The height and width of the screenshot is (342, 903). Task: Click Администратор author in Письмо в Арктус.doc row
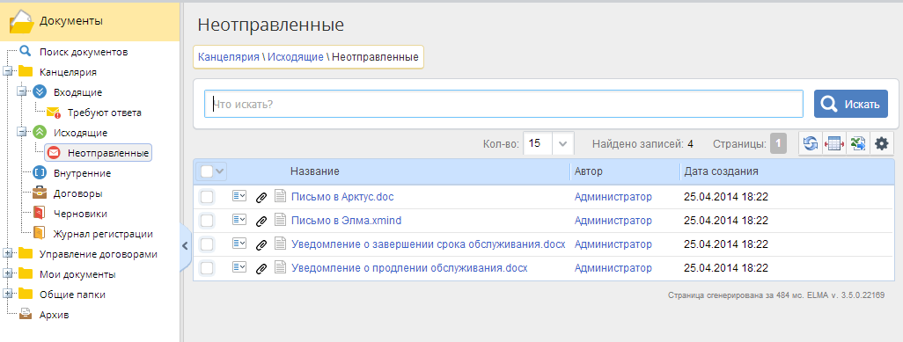(x=613, y=197)
